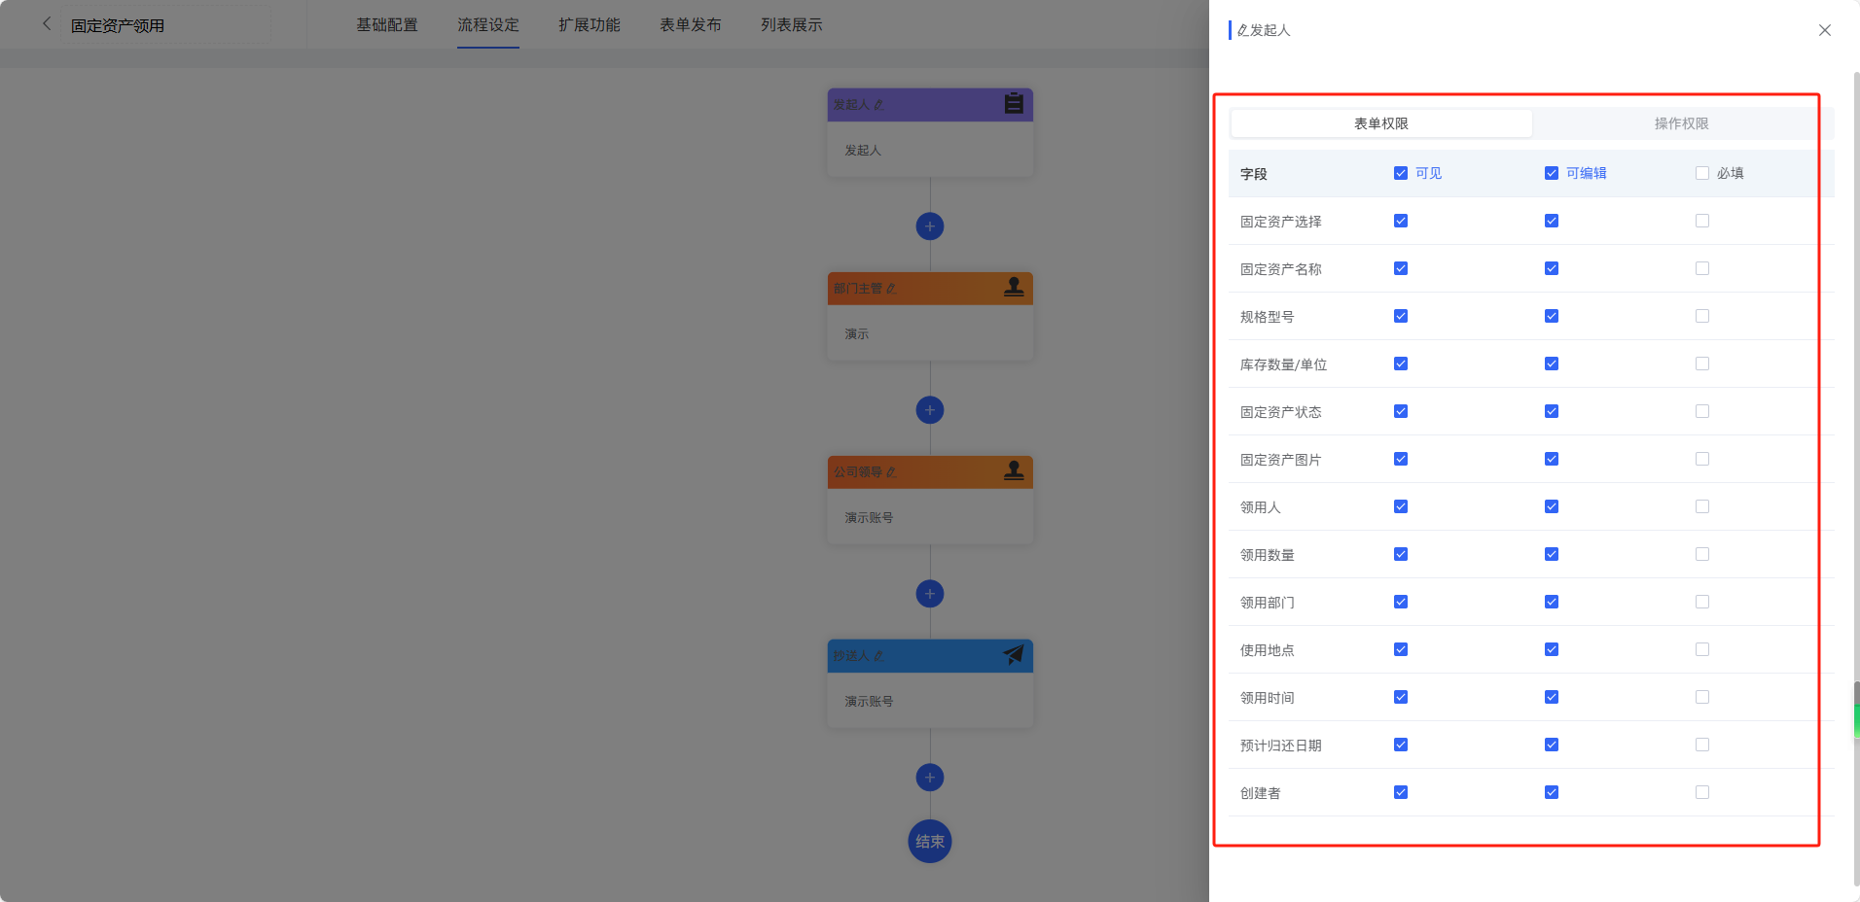Click the back arrow beside 固定资产领用
Image resolution: width=1860 pixels, height=902 pixels.
click(x=47, y=24)
